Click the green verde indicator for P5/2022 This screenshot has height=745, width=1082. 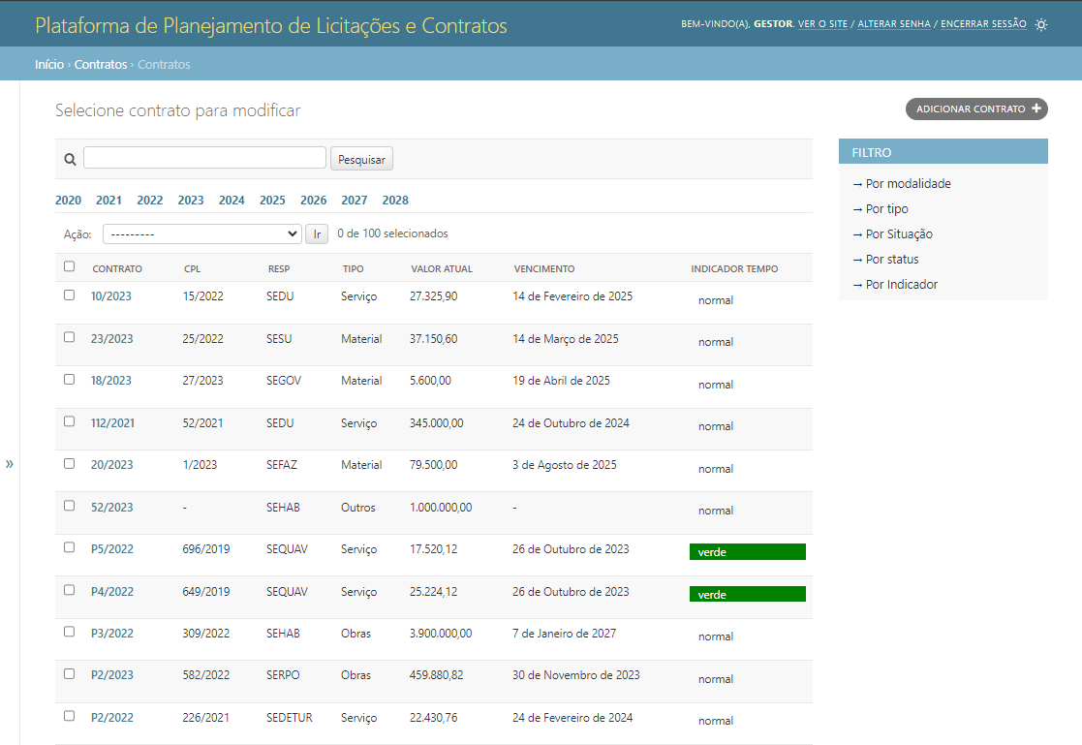[747, 551]
